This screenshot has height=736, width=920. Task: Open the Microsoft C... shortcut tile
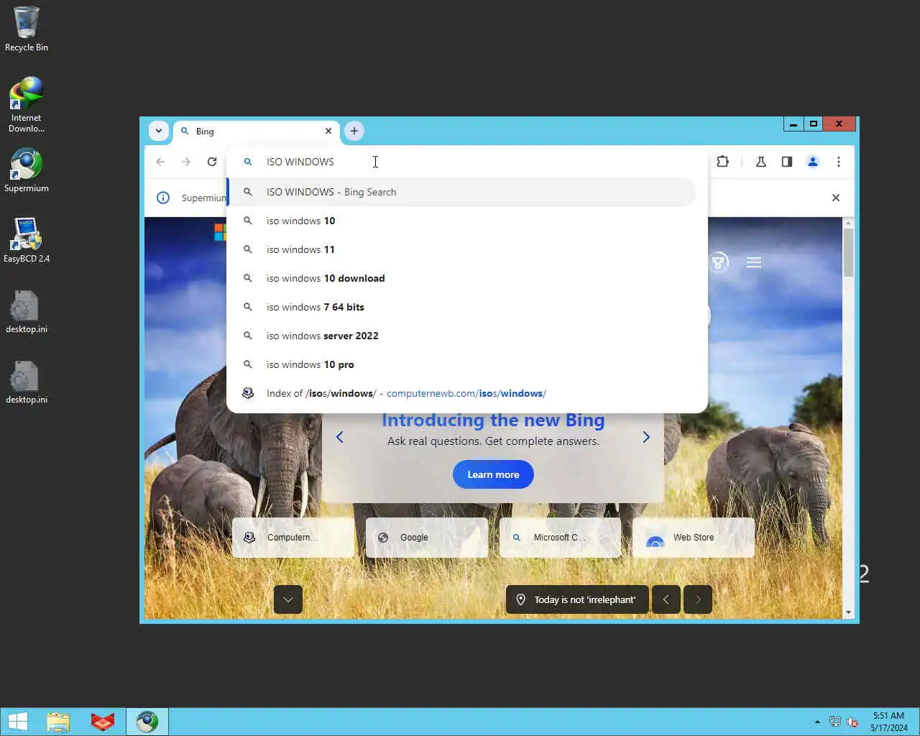[561, 538]
